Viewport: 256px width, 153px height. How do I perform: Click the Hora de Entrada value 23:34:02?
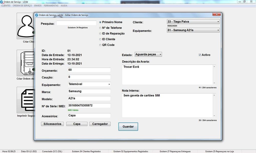[73, 59]
